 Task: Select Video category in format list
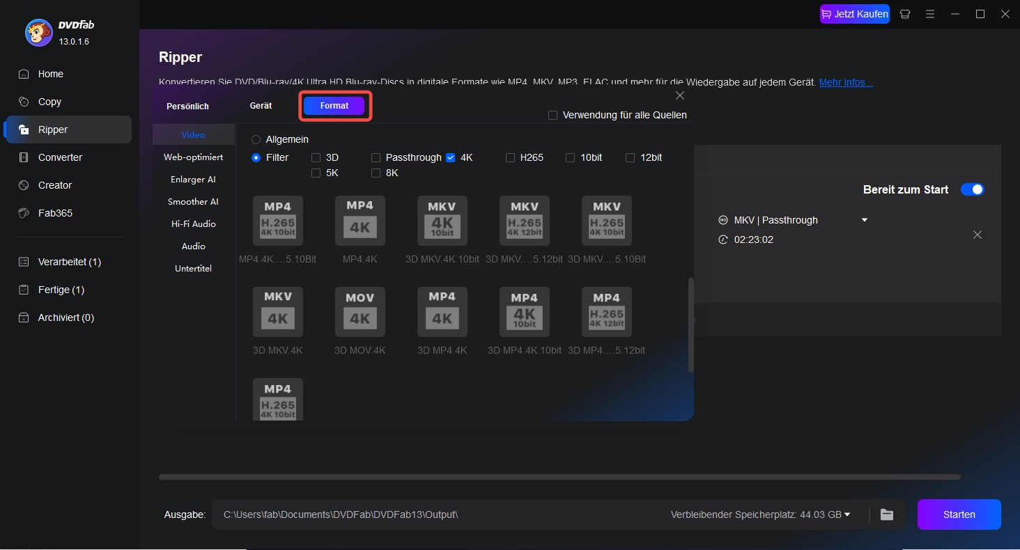coord(193,134)
